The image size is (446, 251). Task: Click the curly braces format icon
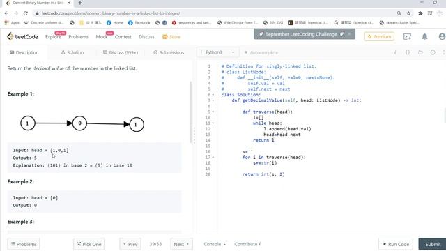[x=408, y=52]
